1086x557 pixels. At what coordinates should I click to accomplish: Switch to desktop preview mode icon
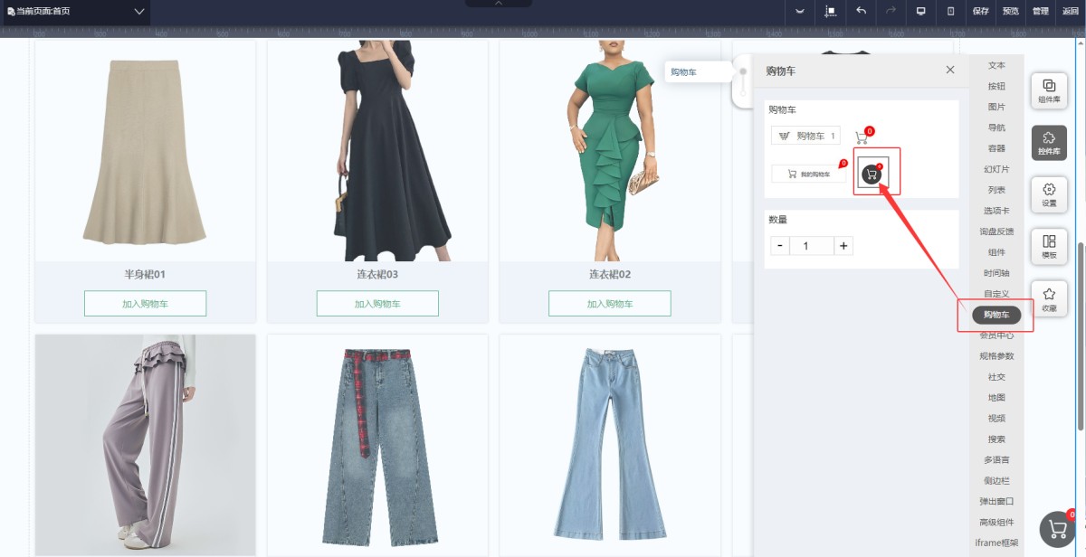(920, 11)
